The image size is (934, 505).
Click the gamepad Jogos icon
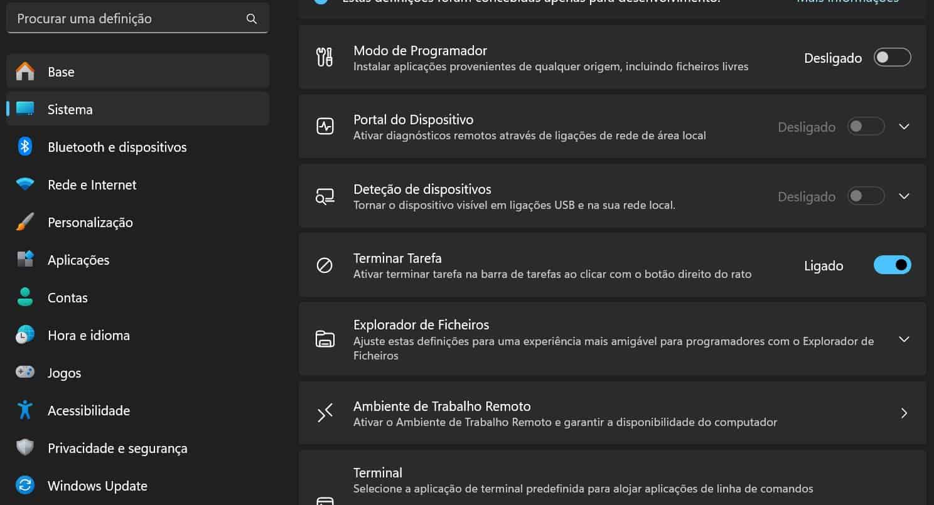(x=25, y=373)
